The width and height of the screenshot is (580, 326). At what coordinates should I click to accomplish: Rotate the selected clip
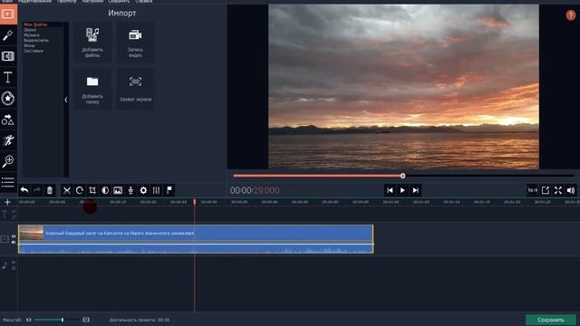click(80, 190)
